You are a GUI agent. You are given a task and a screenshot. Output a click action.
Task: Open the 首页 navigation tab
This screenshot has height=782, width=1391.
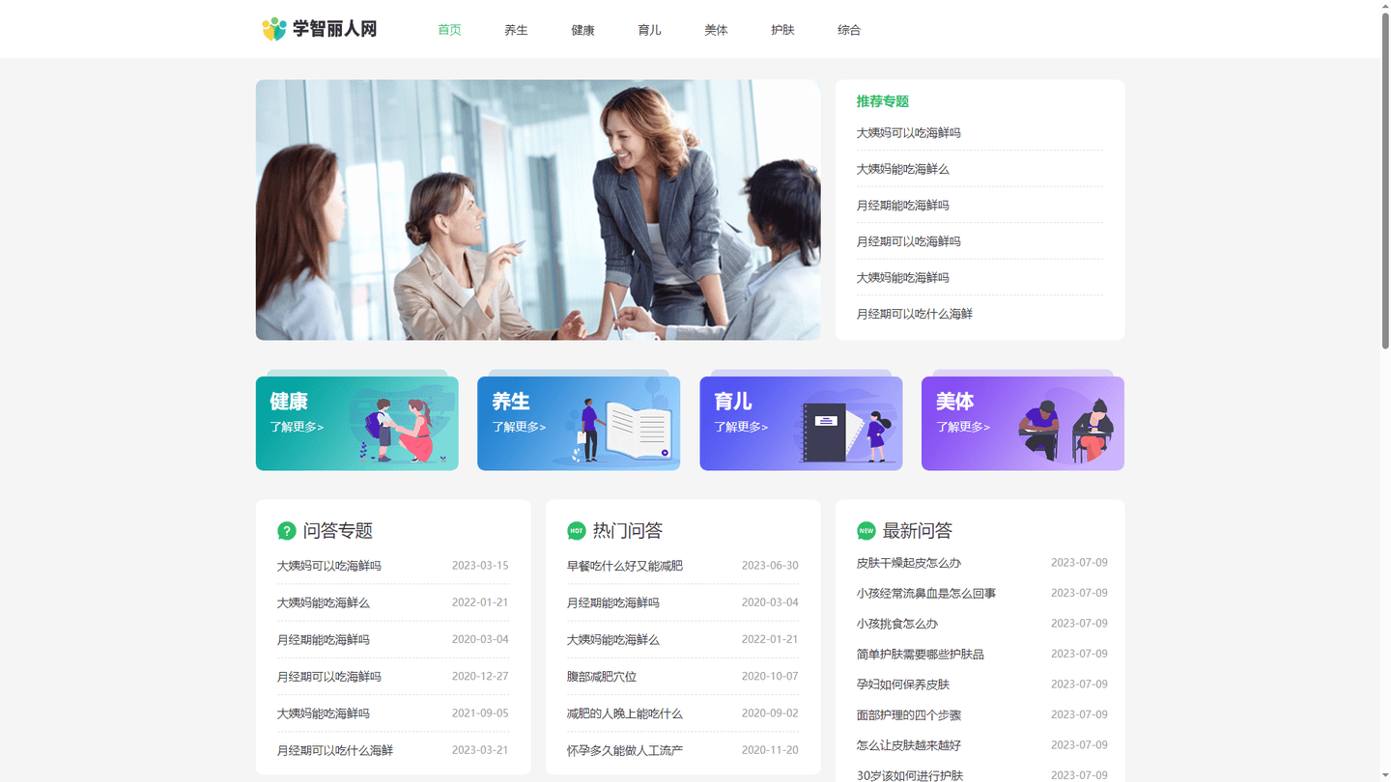point(449,30)
